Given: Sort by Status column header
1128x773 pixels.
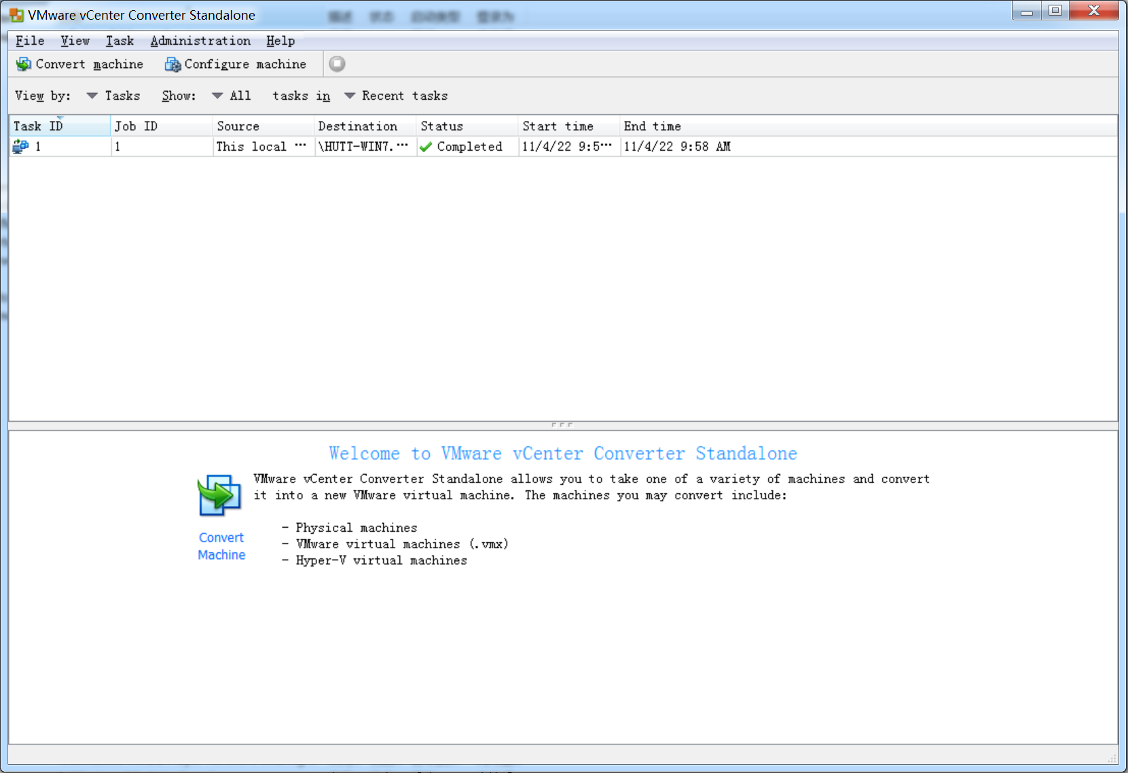Looking at the screenshot, I should point(467,126).
